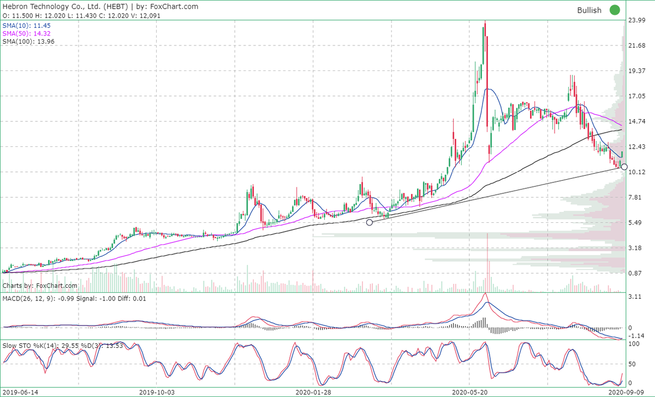Click the 2019-10-03 date axis label
Viewport: 655px width, 397px height.
pos(157,392)
